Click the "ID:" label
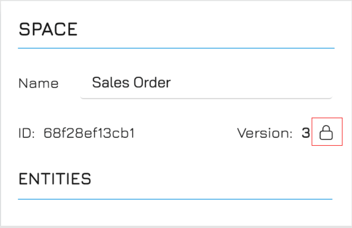352x228 pixels. [26, 133]
